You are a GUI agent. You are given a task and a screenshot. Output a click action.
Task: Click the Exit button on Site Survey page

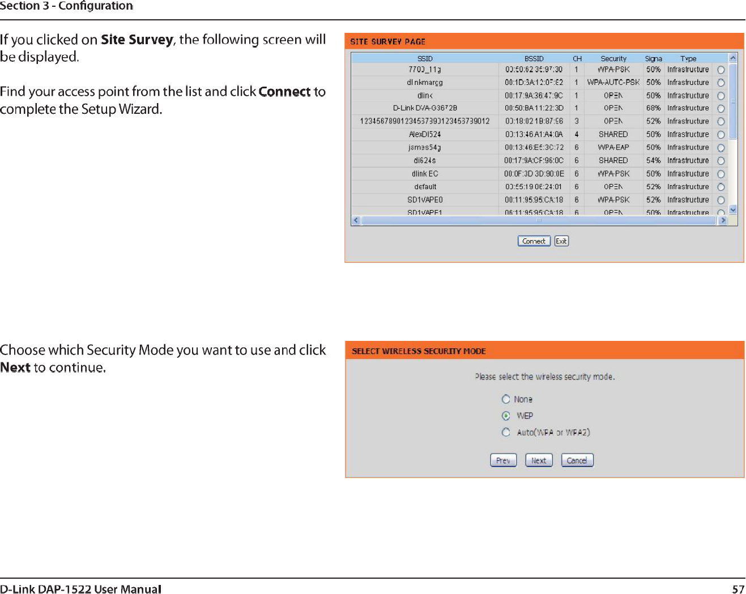(561, 241)
